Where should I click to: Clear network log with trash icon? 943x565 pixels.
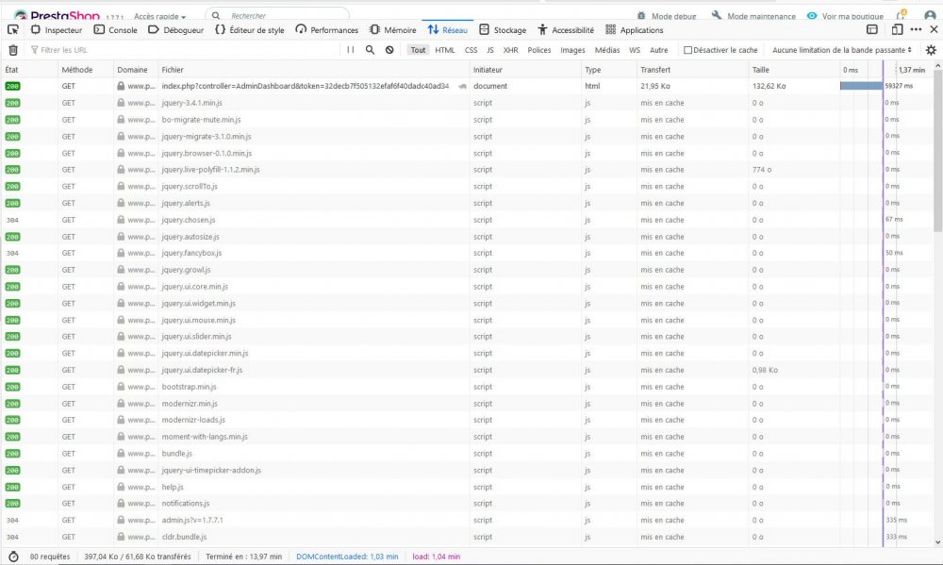click(13, 50)
